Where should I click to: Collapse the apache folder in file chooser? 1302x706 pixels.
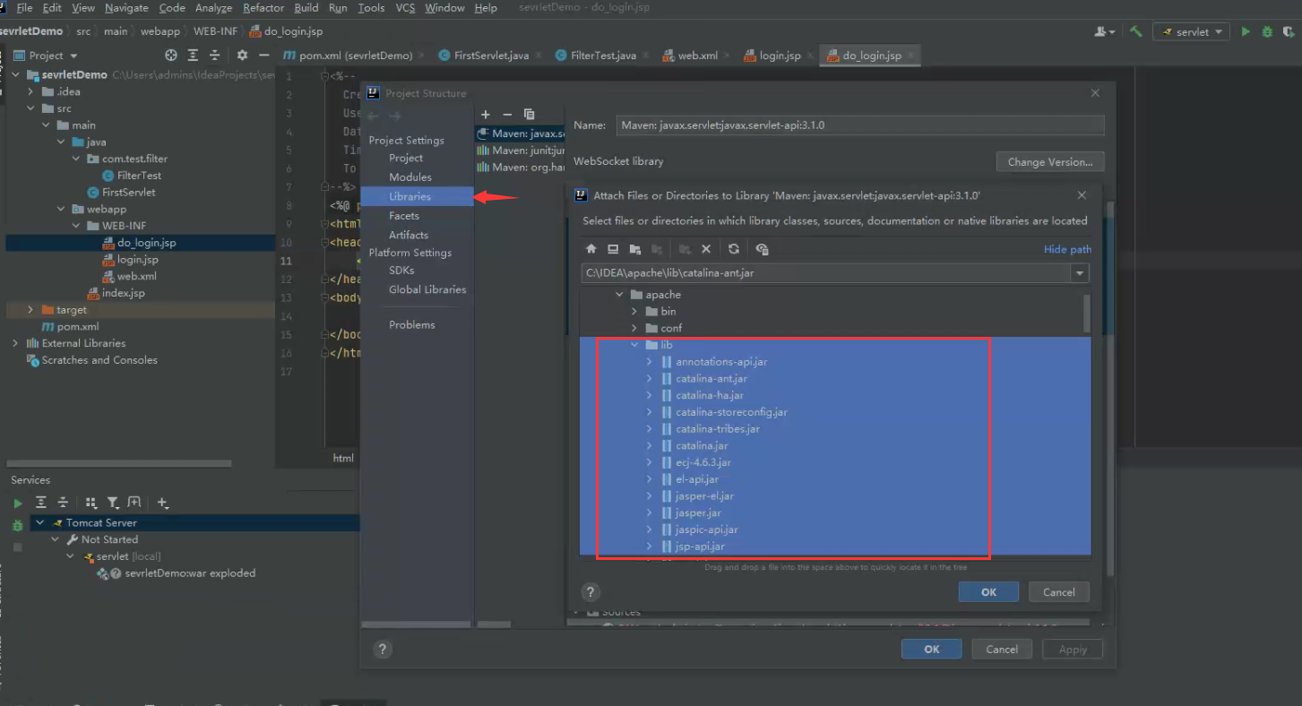[x=618, y=294]
